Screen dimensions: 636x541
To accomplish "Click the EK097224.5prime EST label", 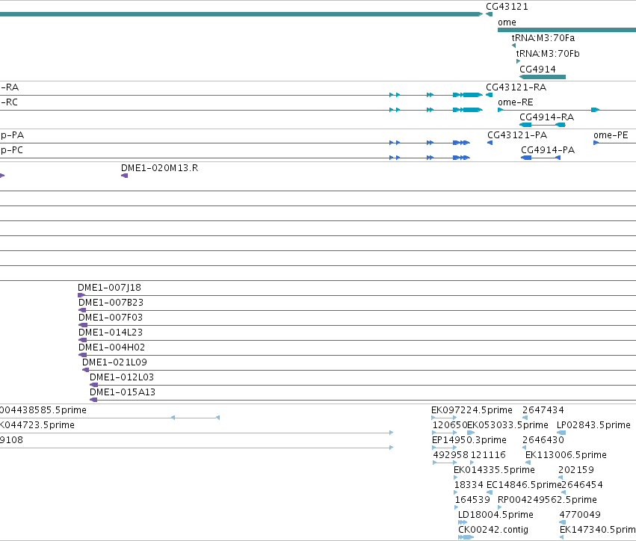I will tap(472, 410).
